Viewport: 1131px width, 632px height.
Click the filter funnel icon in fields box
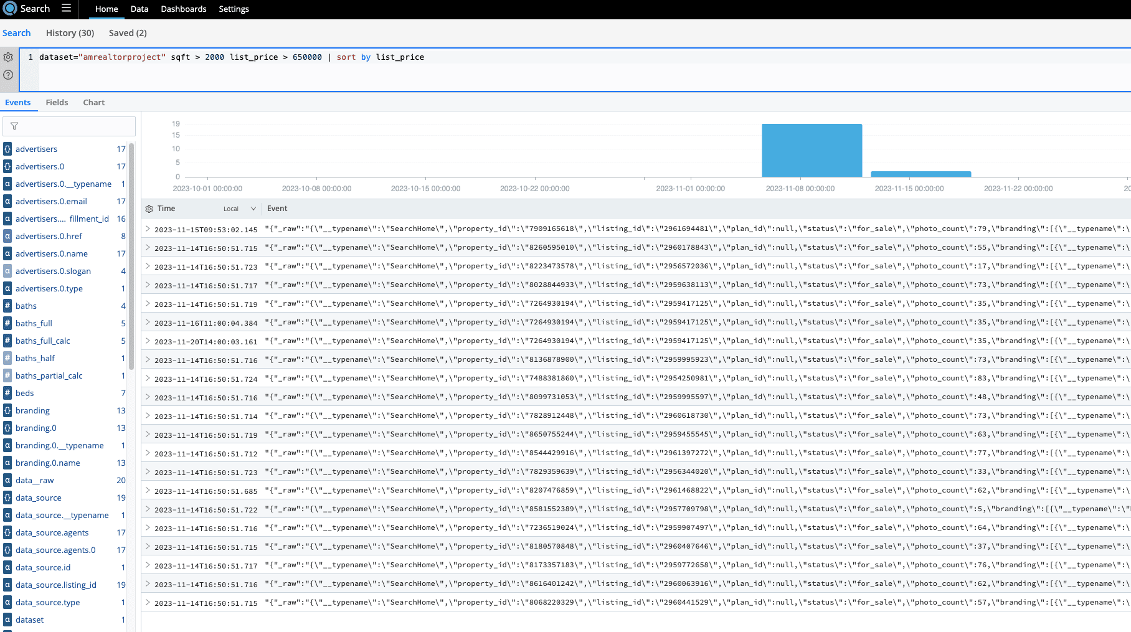(x=14, y=126)
